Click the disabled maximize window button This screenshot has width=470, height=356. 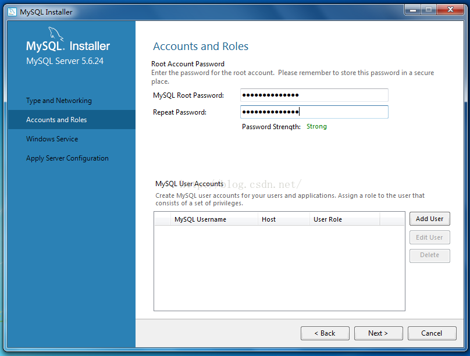coord(429,10)
